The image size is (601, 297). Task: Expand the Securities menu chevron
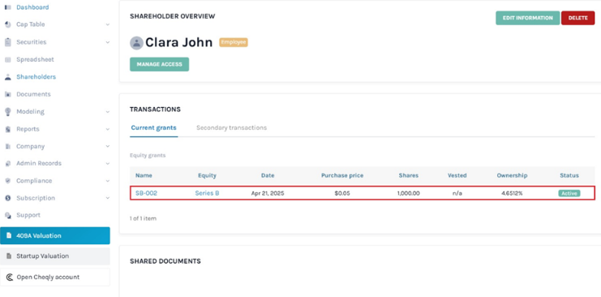pos(108,42)
